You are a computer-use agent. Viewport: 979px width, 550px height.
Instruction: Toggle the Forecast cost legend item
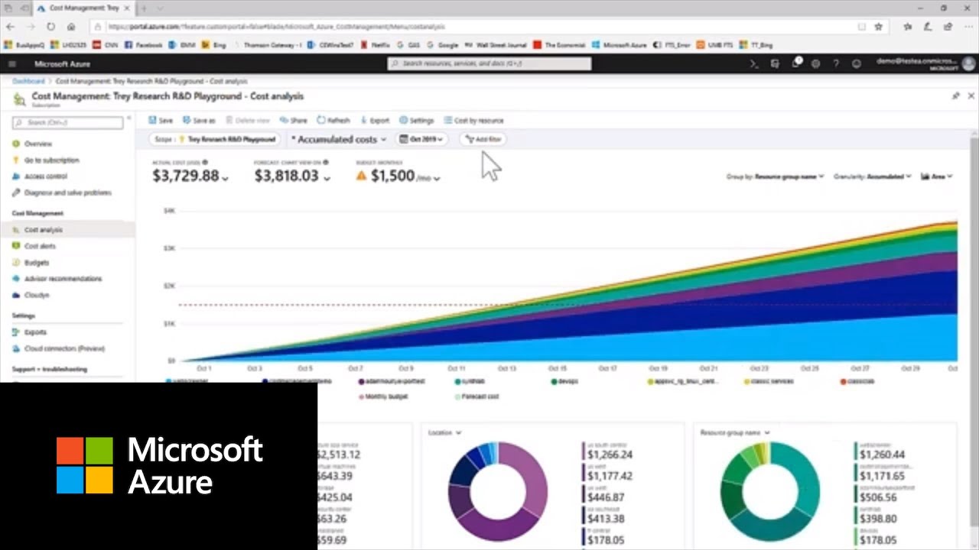[477, 396]
